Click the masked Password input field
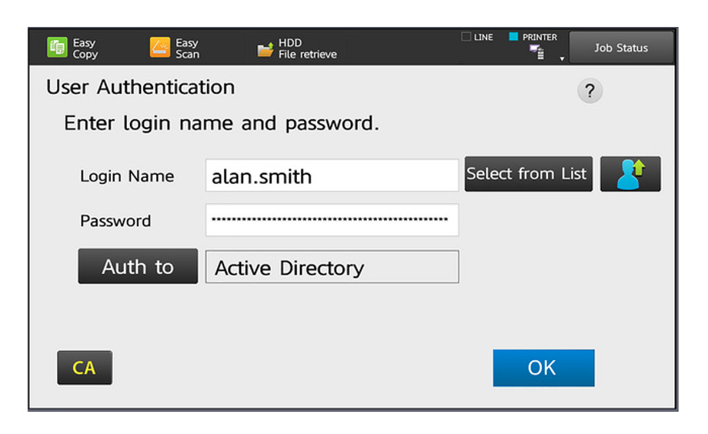The height and width of the screenshot is (434, 708). coord(332,220)
